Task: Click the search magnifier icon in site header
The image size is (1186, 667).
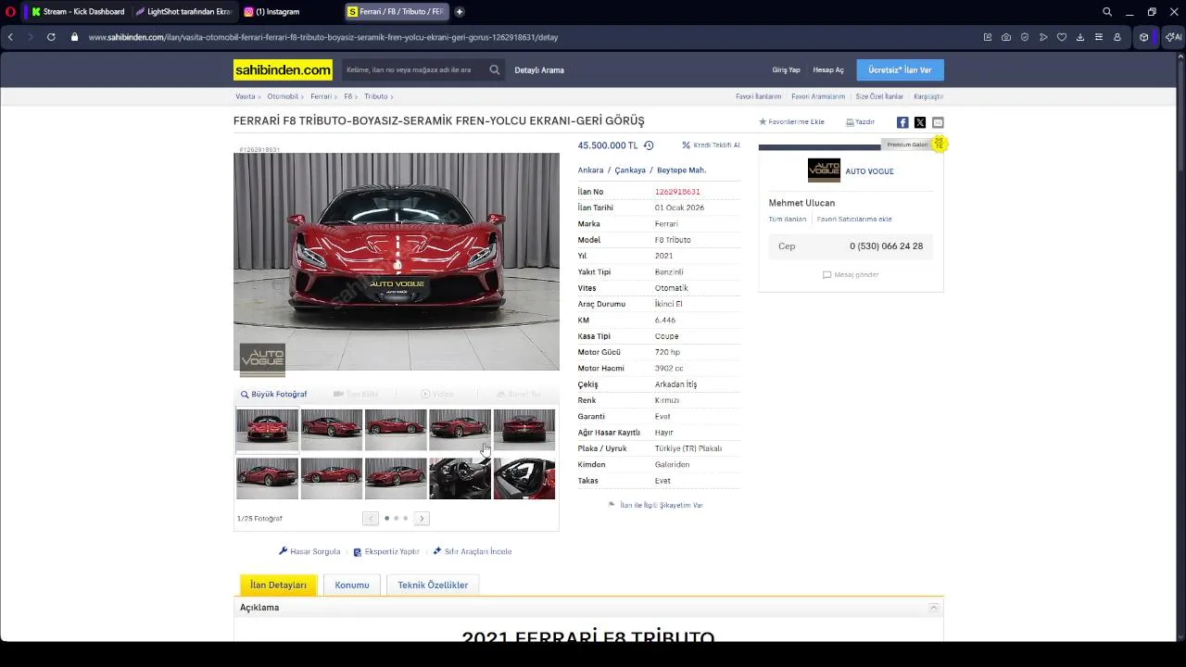Action: click(495, 69)
